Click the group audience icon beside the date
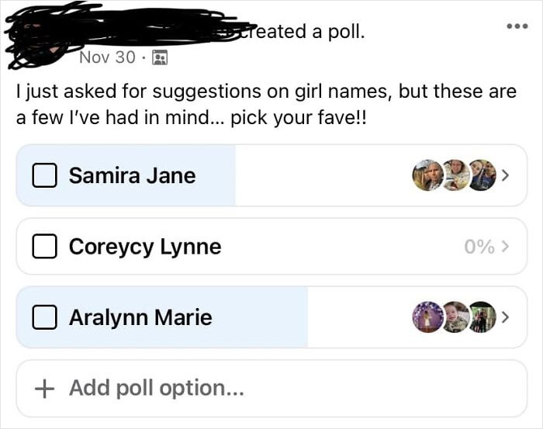The height and width of the screenshot is (429, 543). point(161,57)
